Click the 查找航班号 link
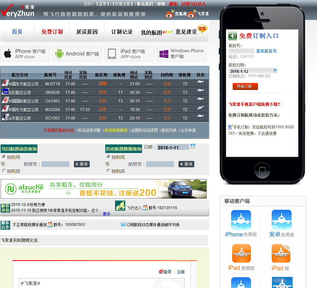This screenshot has width=317, height=288. pos(266,51)
